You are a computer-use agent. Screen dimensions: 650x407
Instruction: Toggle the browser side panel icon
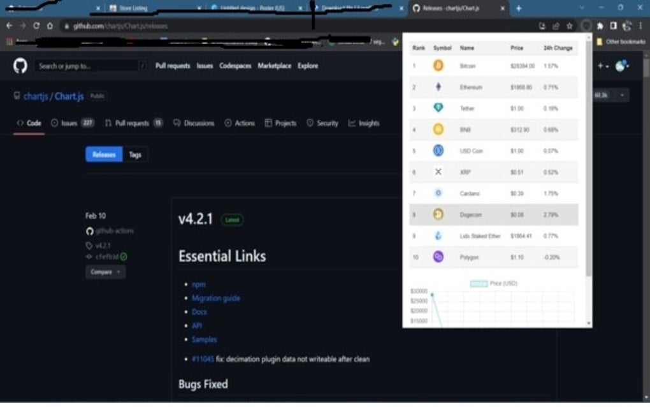(x=614, y=26)
